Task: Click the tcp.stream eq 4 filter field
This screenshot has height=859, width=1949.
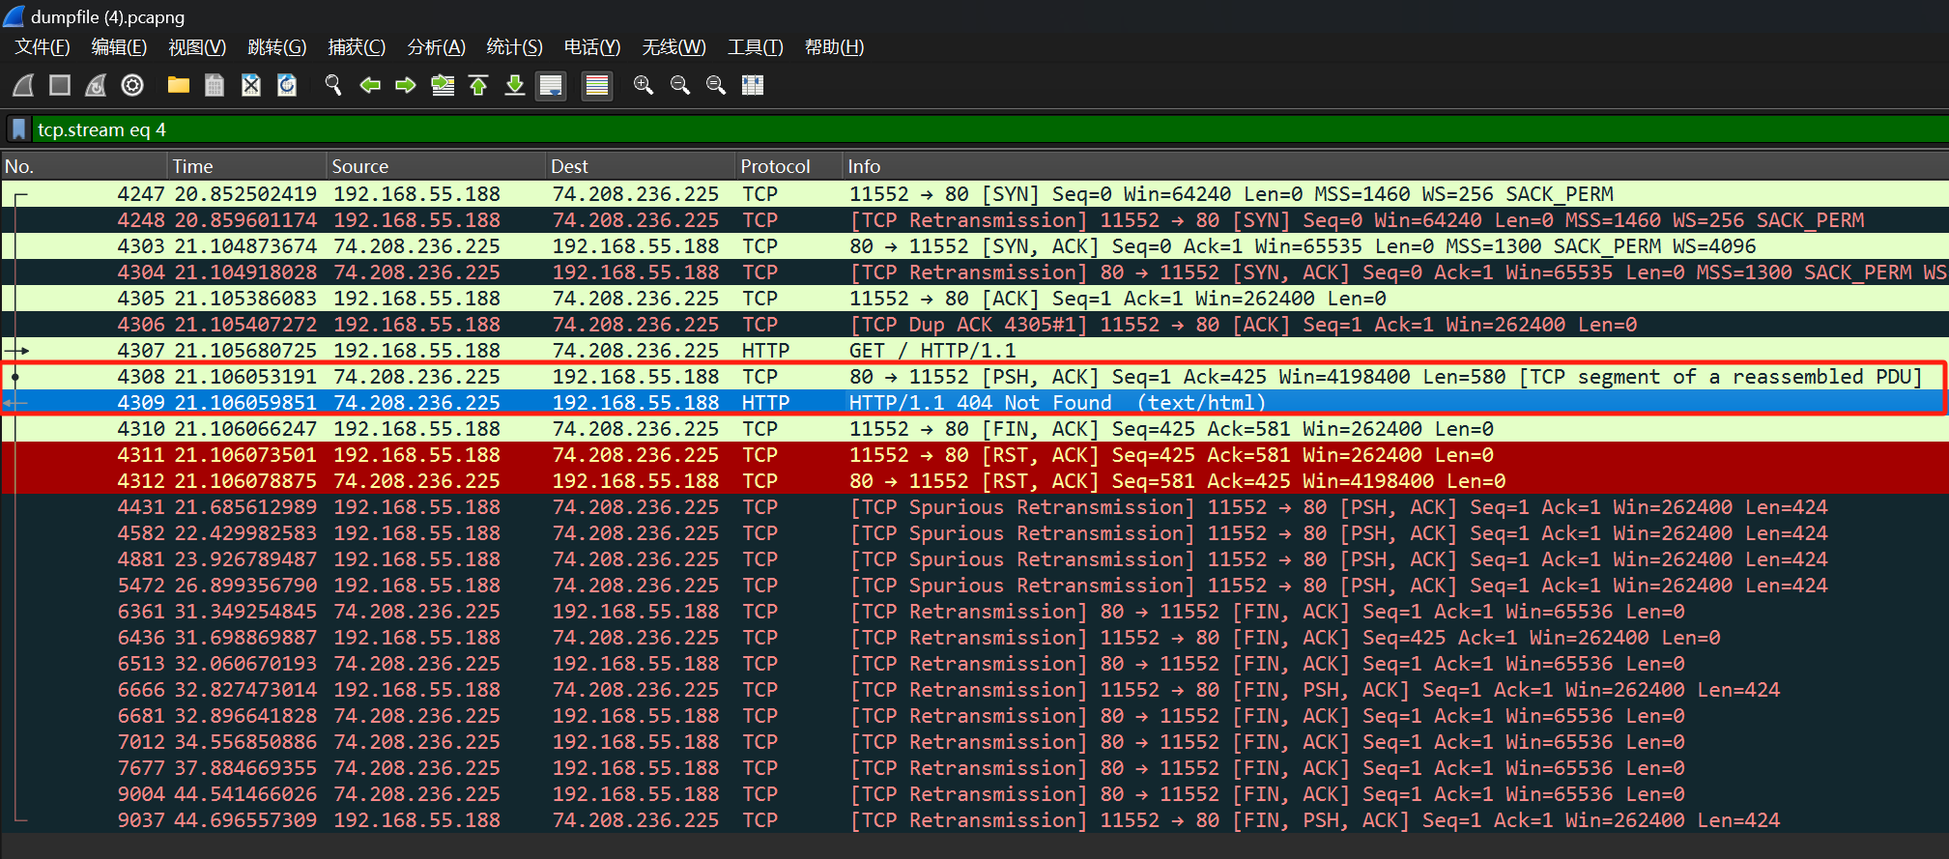Action: pyautogui.click(x=966, y=129)
